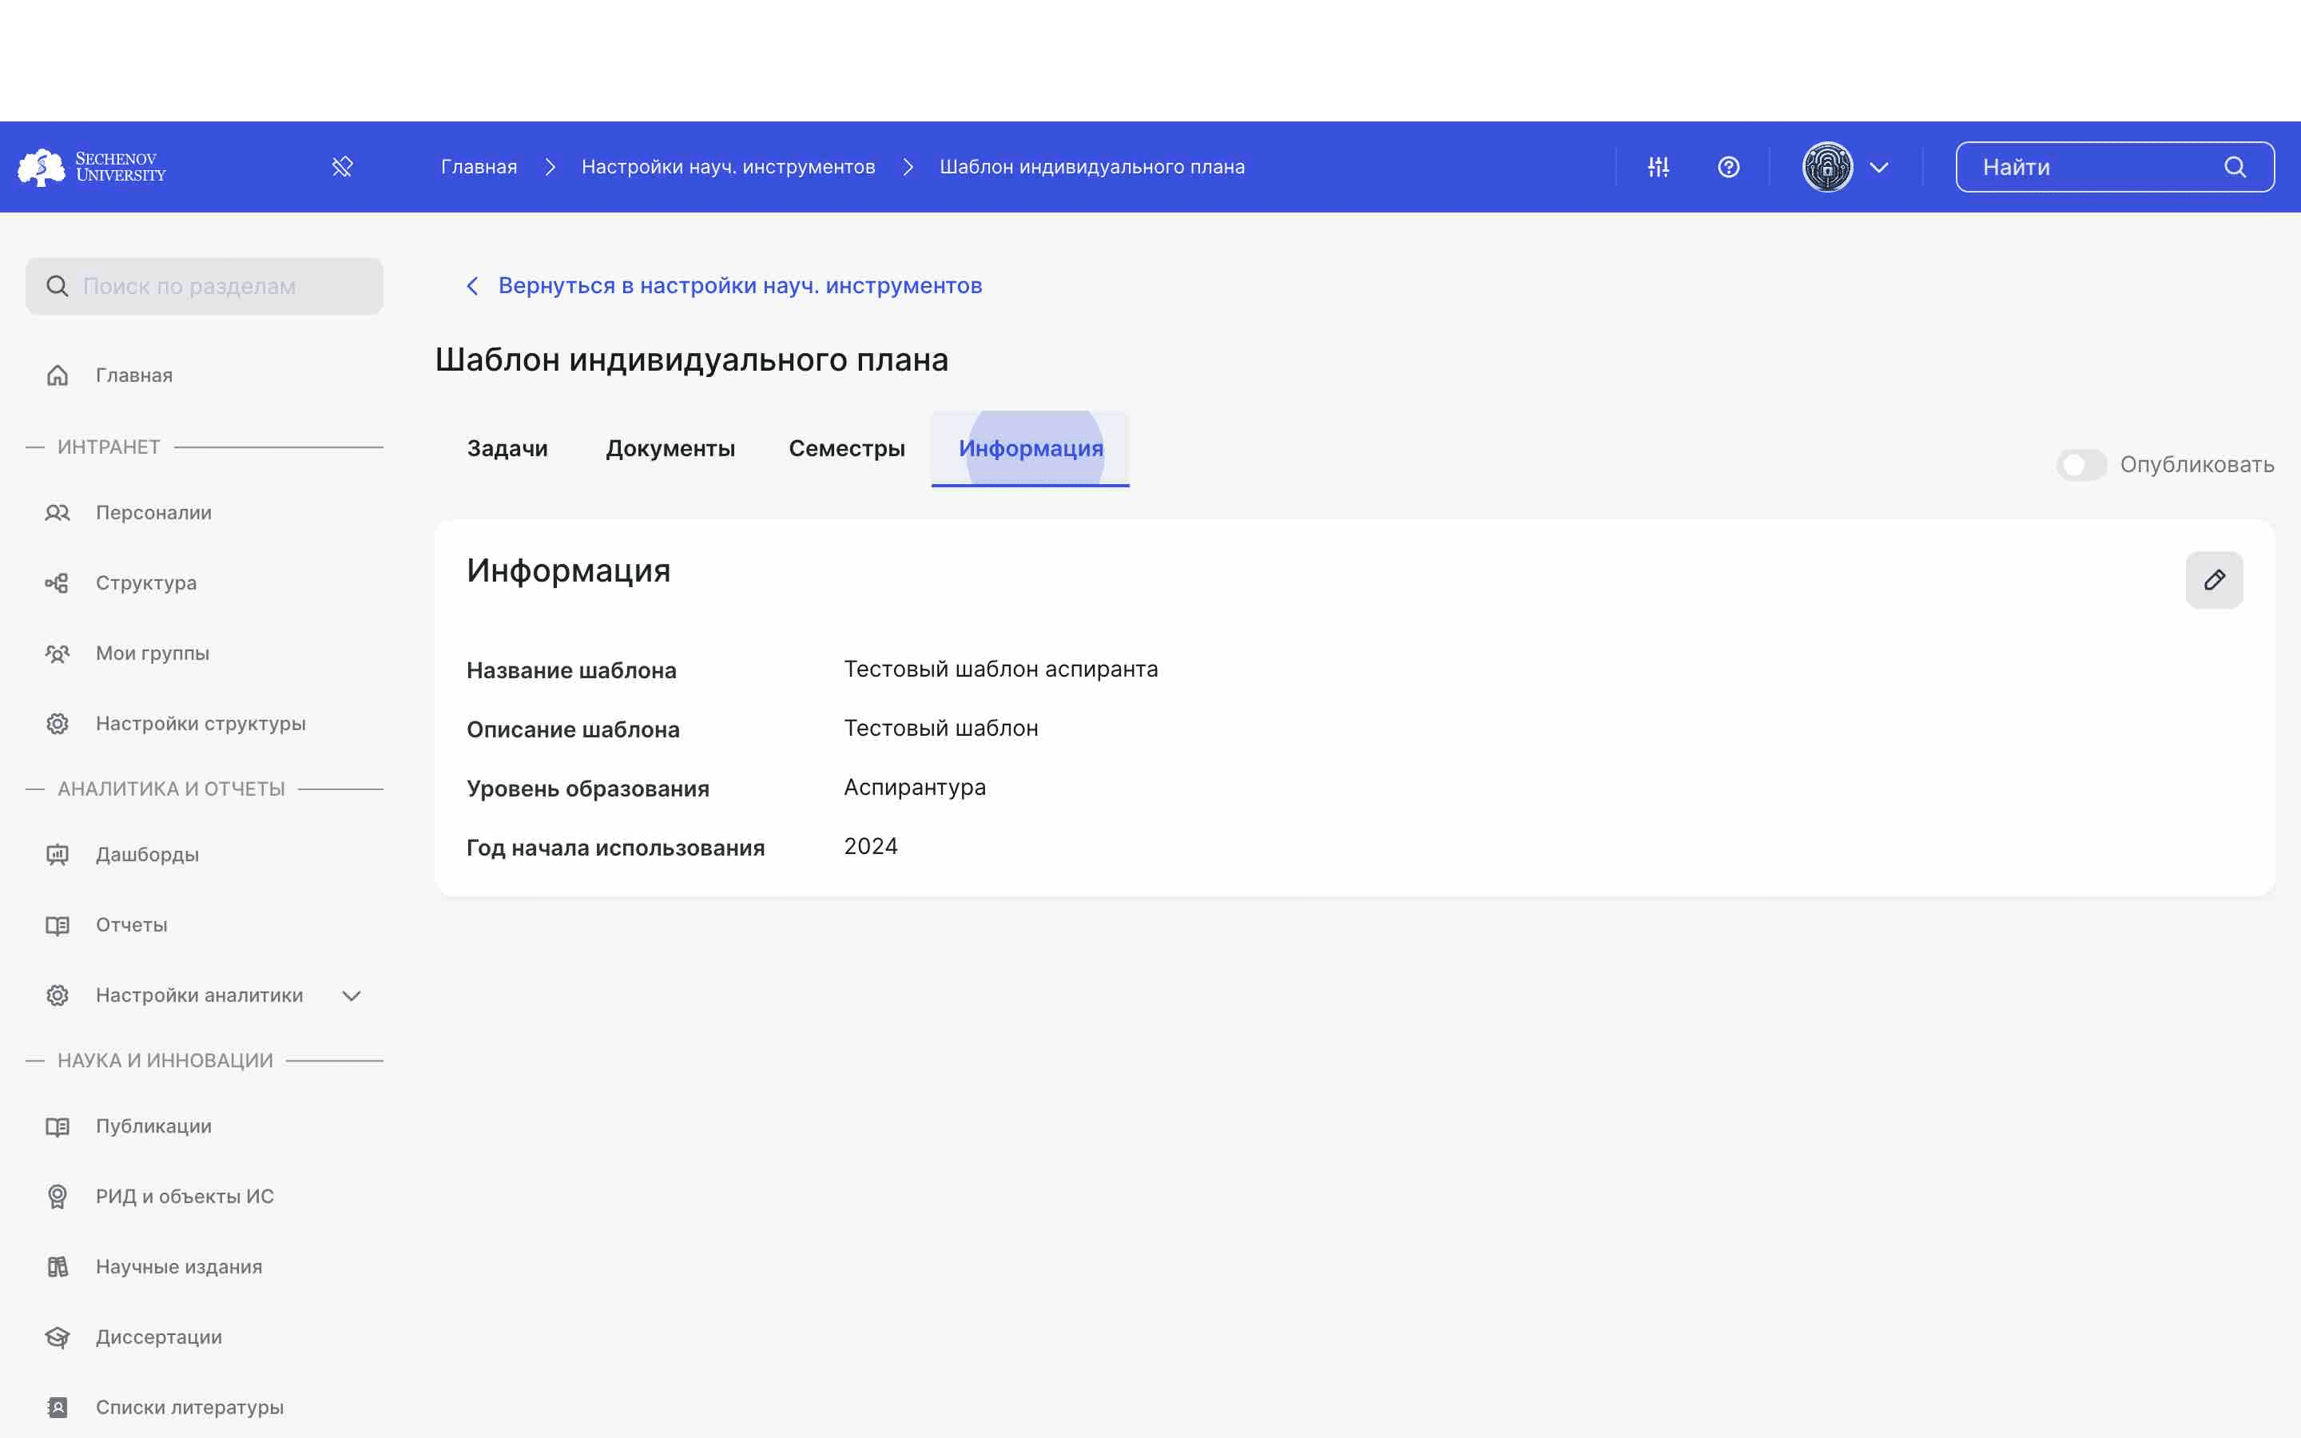This screenshot has width=2301, height=1438.
Task: Click the Списки литературы contact-book icon
Action: point(57,1408)
